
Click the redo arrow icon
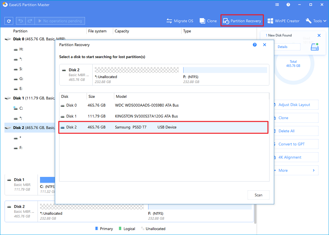tap(30, 21)
